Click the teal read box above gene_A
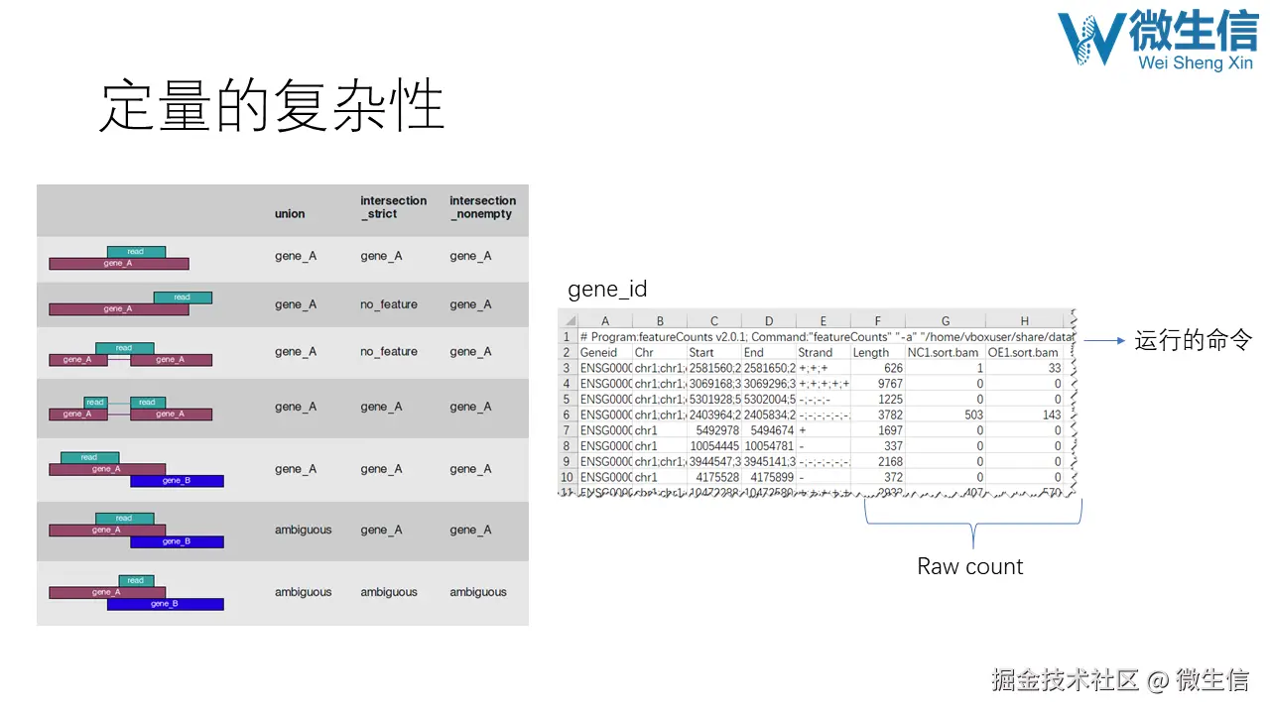1270x714 pixels. coord(137,251)
